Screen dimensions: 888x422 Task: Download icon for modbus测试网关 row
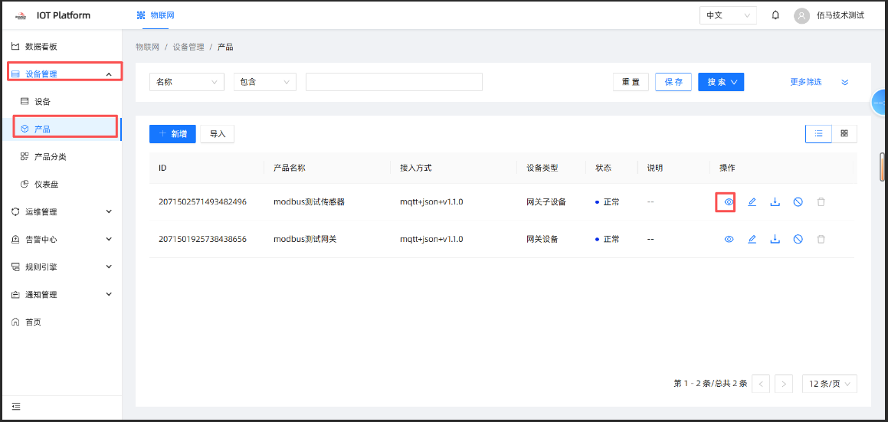pos(775,239)
